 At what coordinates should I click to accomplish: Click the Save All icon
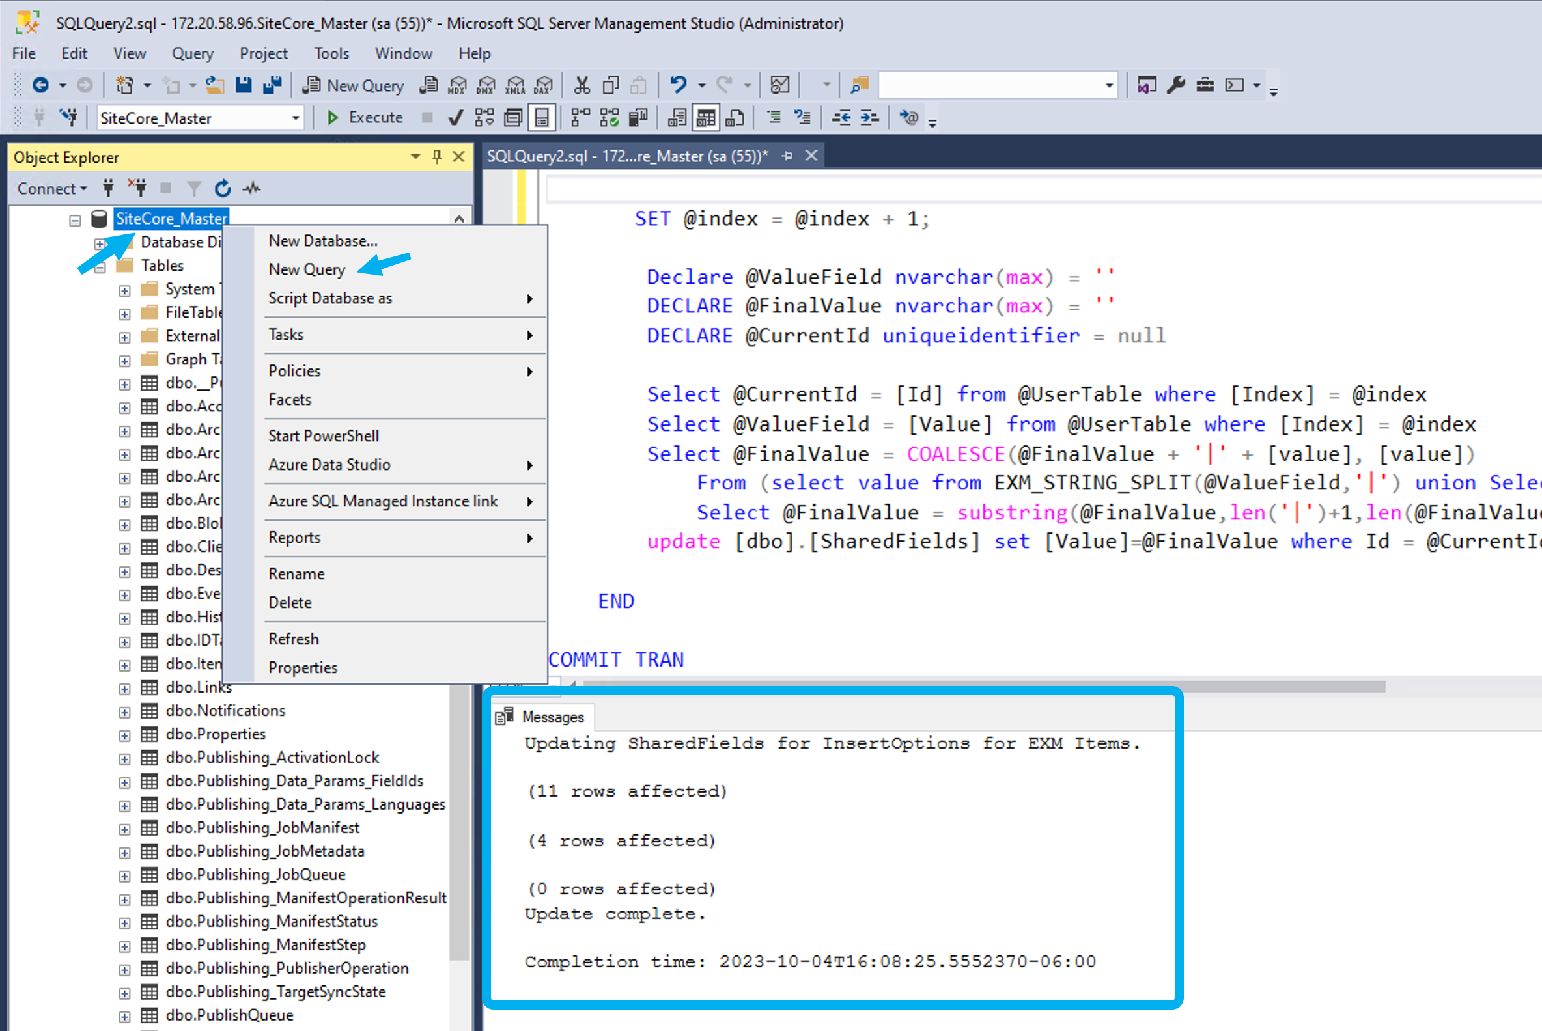pos(272,85)
